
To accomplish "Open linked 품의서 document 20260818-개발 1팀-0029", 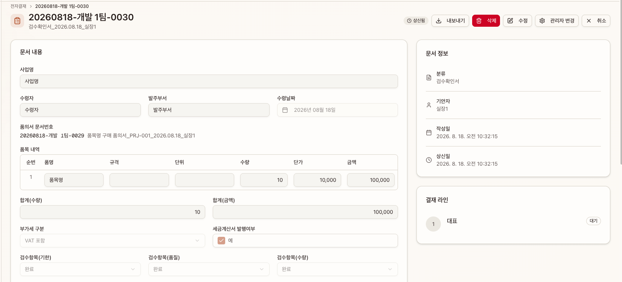I will click(52, 136).
